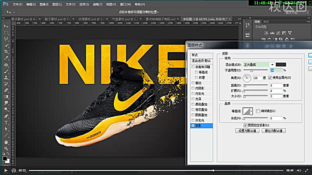Select the Eraser tool
The height and width of the screenshot is (175, 312).
(6, 90)
